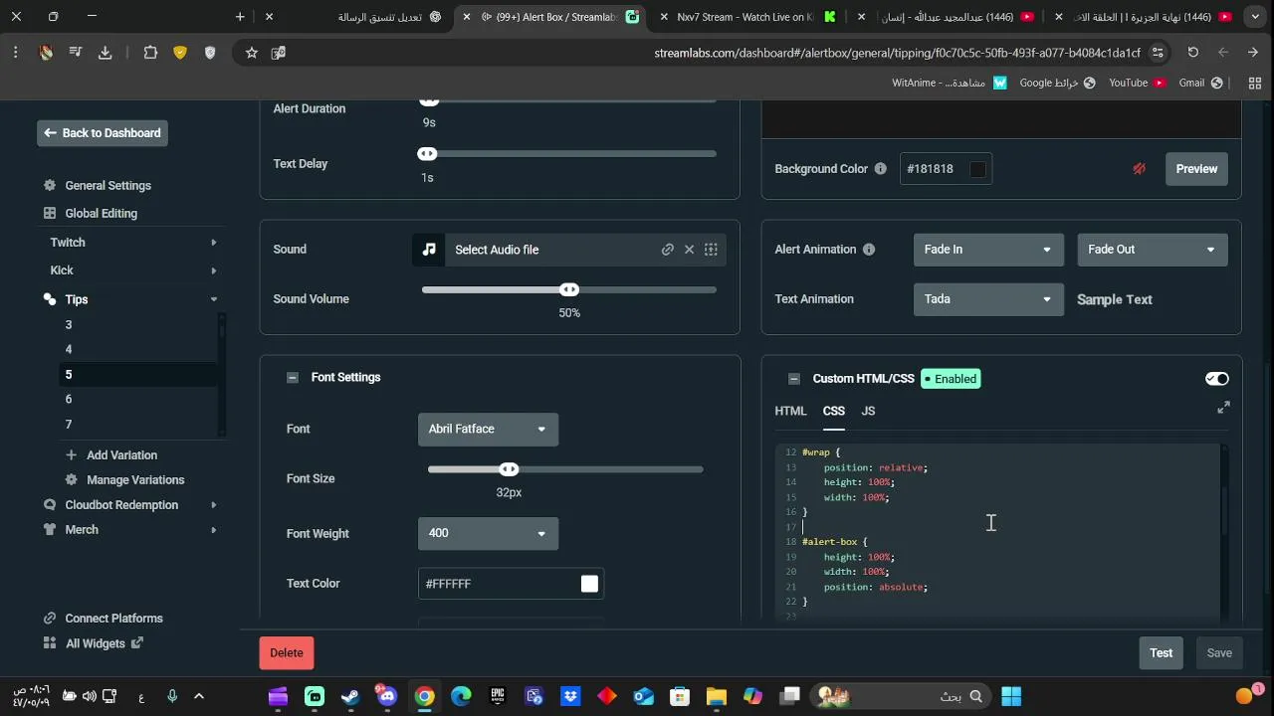
Task: Adjust the Text Delay slider handle
Action: [427, 154]
